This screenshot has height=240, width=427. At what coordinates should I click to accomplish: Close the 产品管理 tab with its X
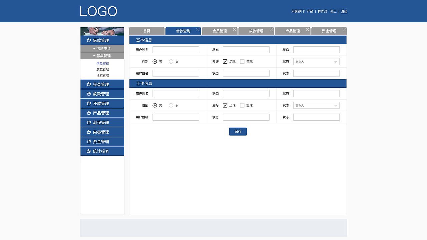pyautogui.click(x=308, y=30)
